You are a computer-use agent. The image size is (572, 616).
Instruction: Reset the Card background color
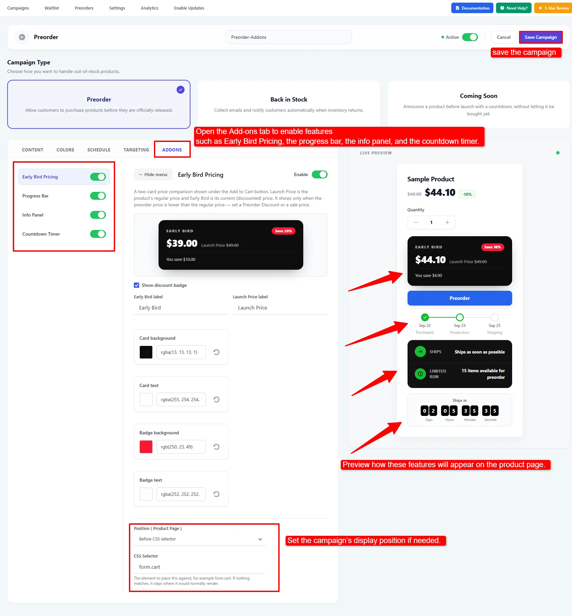(x=216, y=352)
